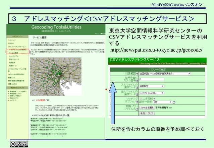Open output kanji code dropdown 入力ファイルと同じ
The height and width of the screenshot is (148, 214).
[x=152, y=93]
